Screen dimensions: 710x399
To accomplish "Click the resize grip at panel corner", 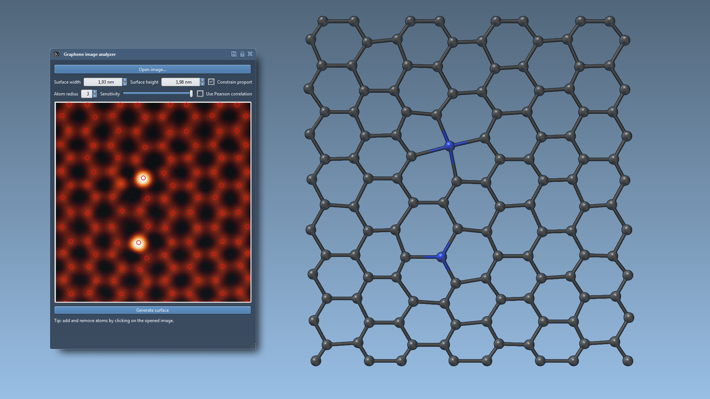I will coord(253,346).
